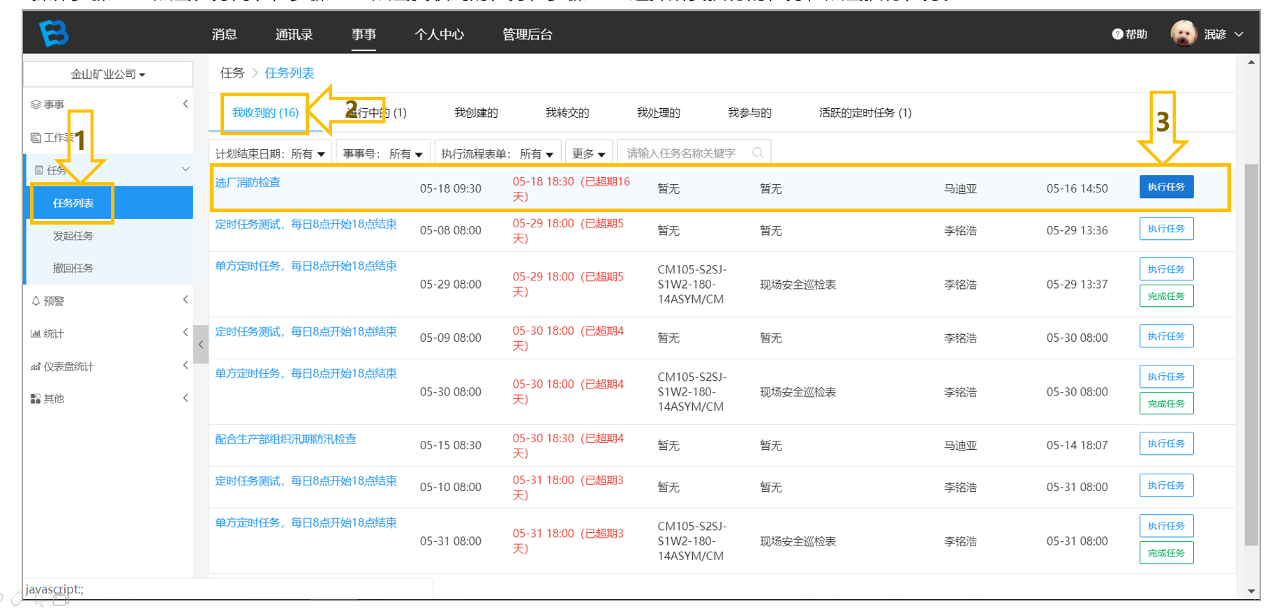Click 执行任务 for task starting 05-10 08:00
This screenshot has width=1277, height=611.
(1166, 485)
